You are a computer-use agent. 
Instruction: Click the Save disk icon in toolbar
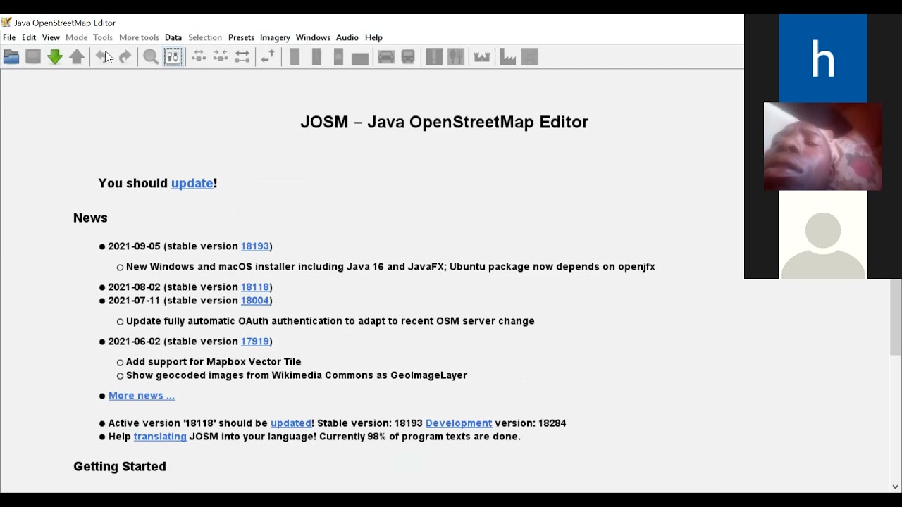click(33, 57)
